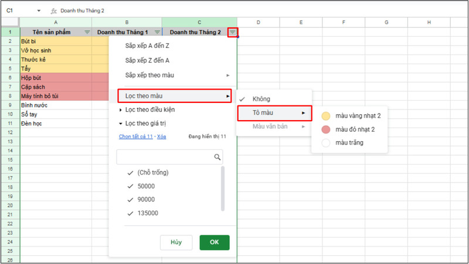The width and height of the screenshot is (469, 264).
Task: Choose màu vàng nhạt 2 color swatch
Action: pos(326,116)
